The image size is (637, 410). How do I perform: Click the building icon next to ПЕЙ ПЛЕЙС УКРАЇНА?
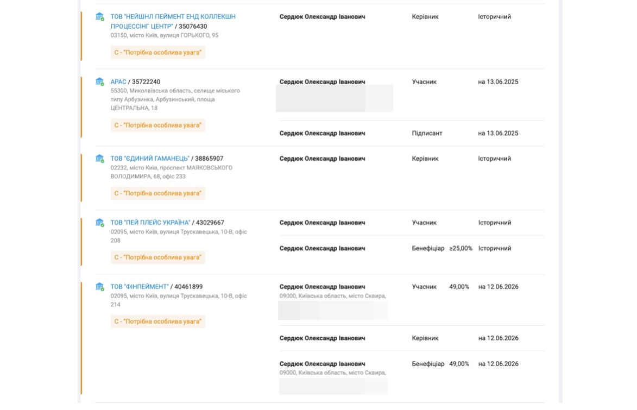click(x=99, y=223)
